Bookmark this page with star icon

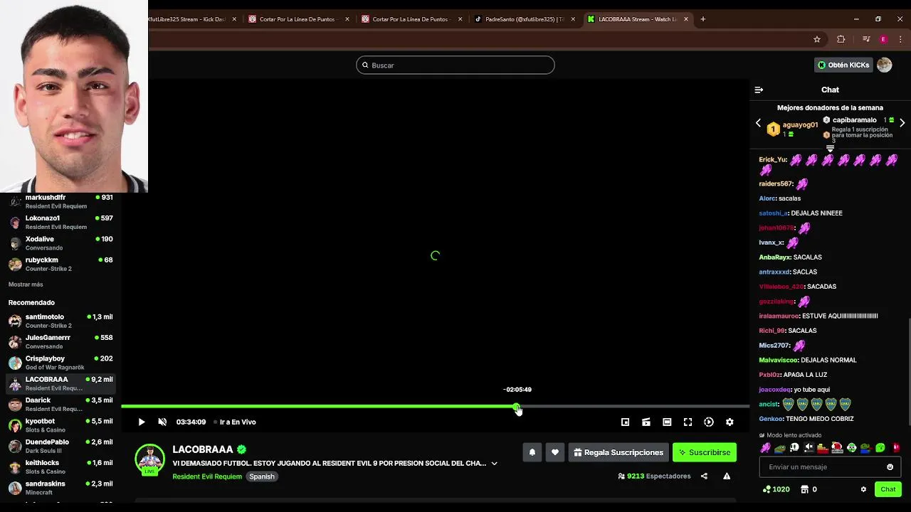pos(817,39)
